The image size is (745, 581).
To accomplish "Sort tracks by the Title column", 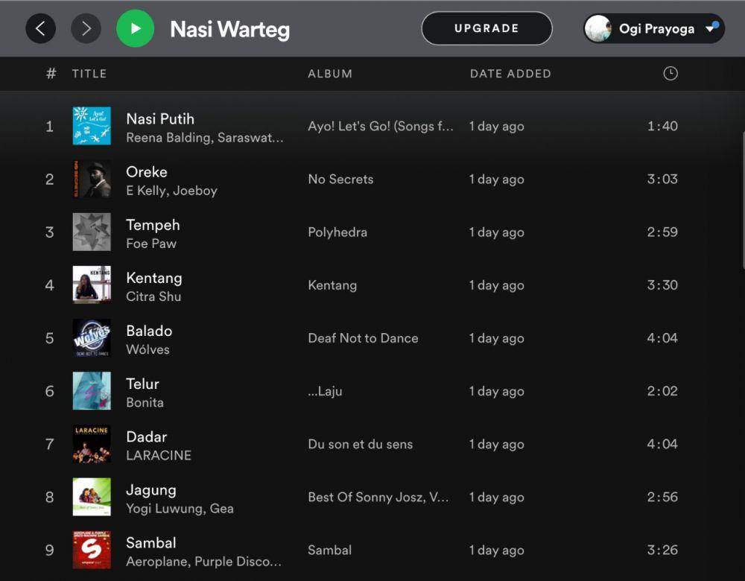I will tap(89, 74).
